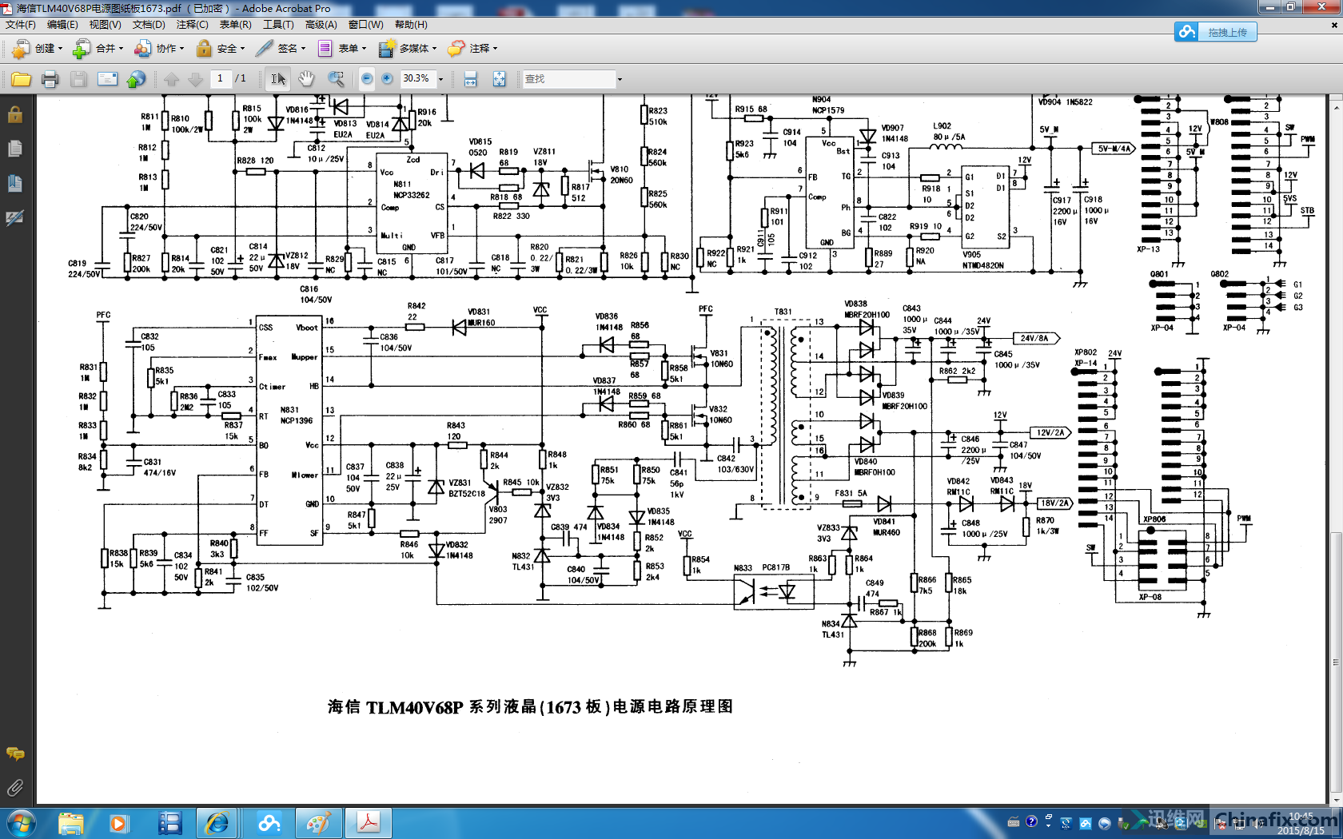Click the upload globe icon
This screenshot has height=839, width=1343.
[137, 79]
